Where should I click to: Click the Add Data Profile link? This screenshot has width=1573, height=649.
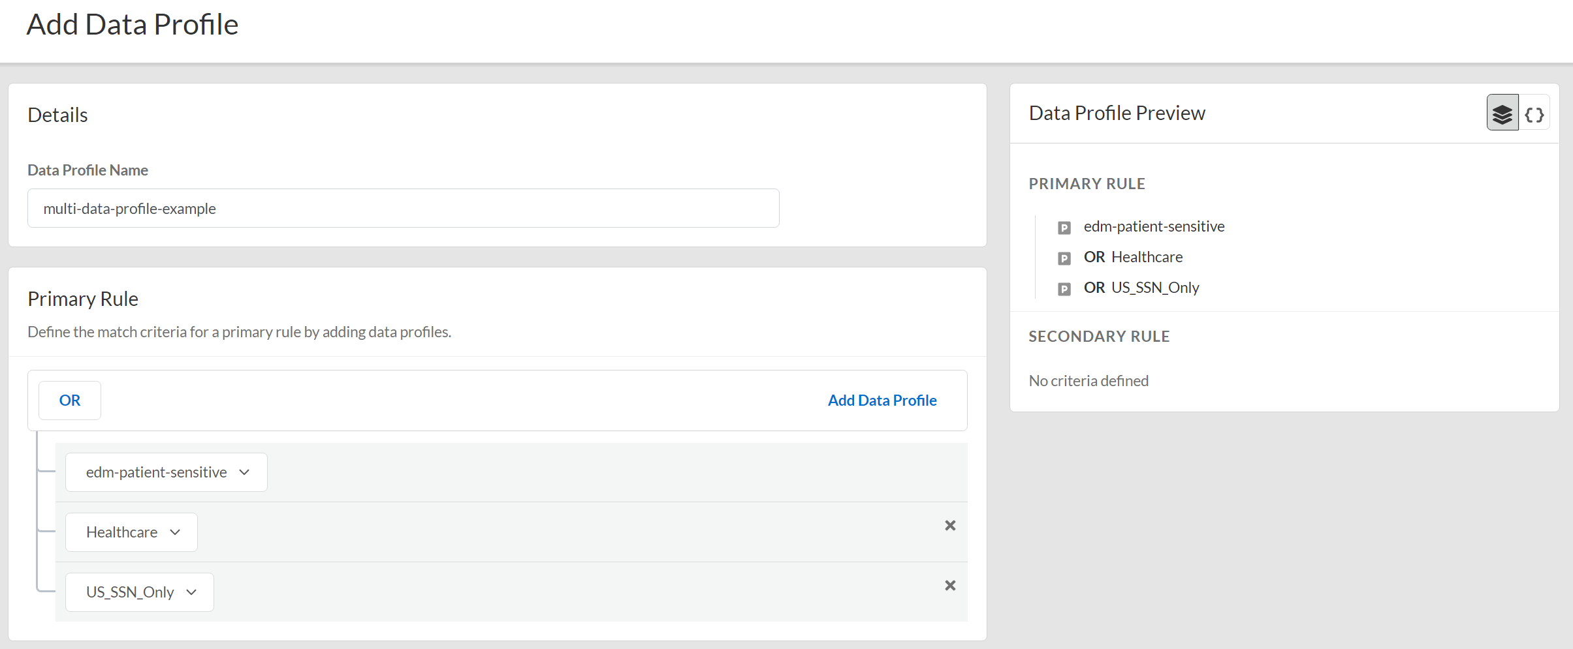click(882, 400)
